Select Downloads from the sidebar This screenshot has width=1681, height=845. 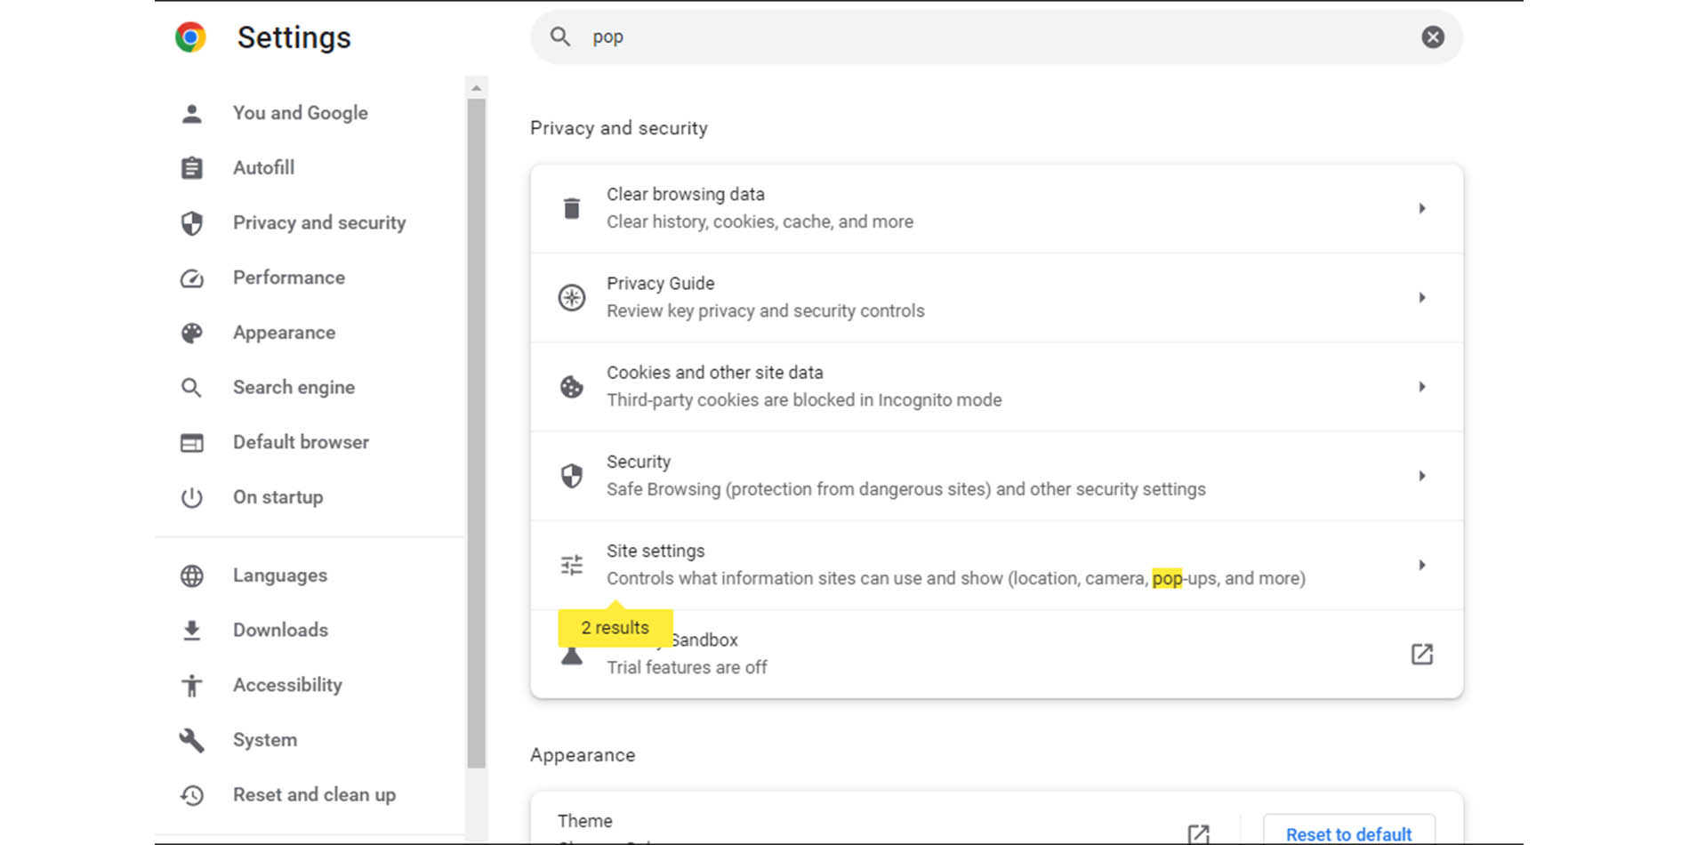pos(280,630)
